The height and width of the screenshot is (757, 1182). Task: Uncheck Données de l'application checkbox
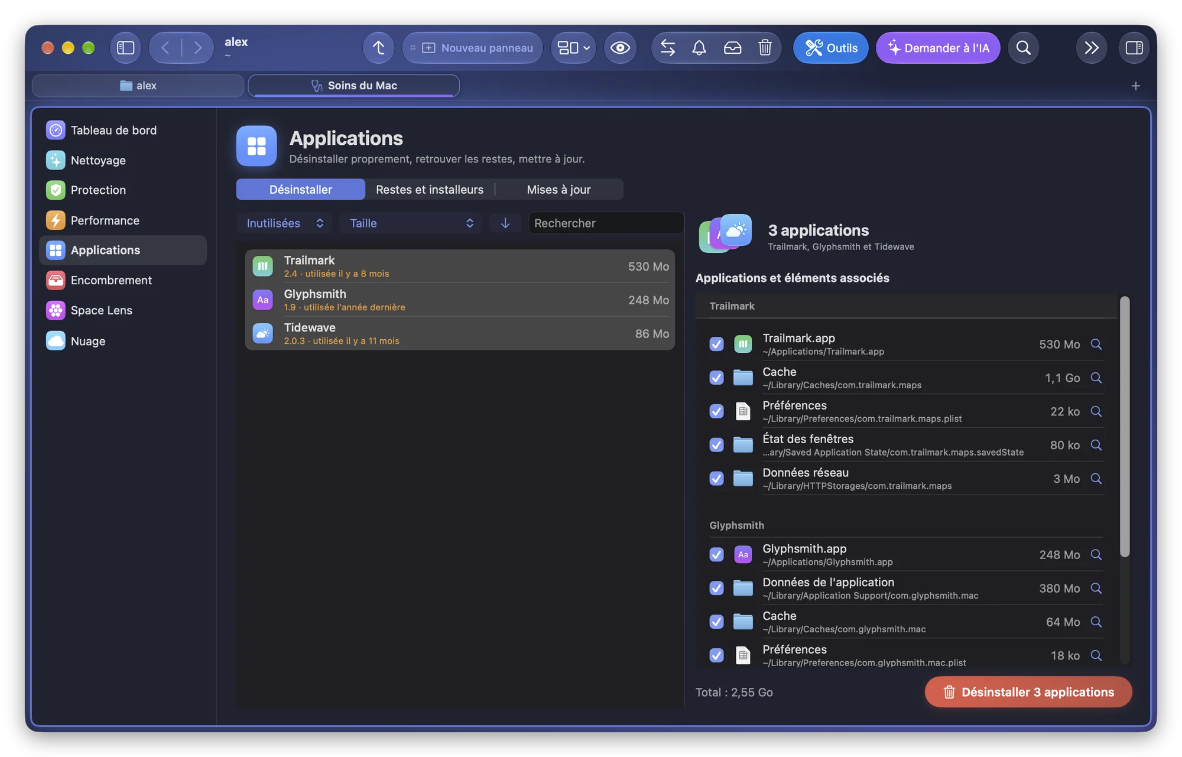716,588
